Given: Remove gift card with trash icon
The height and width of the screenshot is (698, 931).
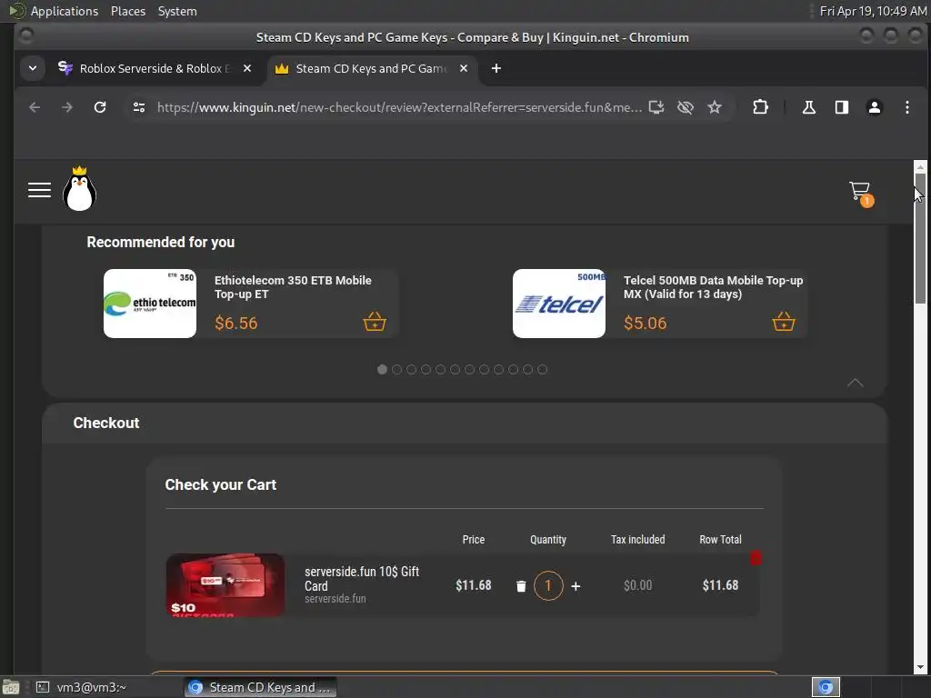Looking at the screenshot, I should 521,586.
